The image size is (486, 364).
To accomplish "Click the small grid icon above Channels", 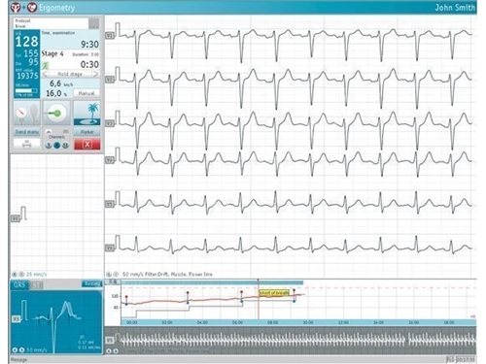I will point(65,131).
